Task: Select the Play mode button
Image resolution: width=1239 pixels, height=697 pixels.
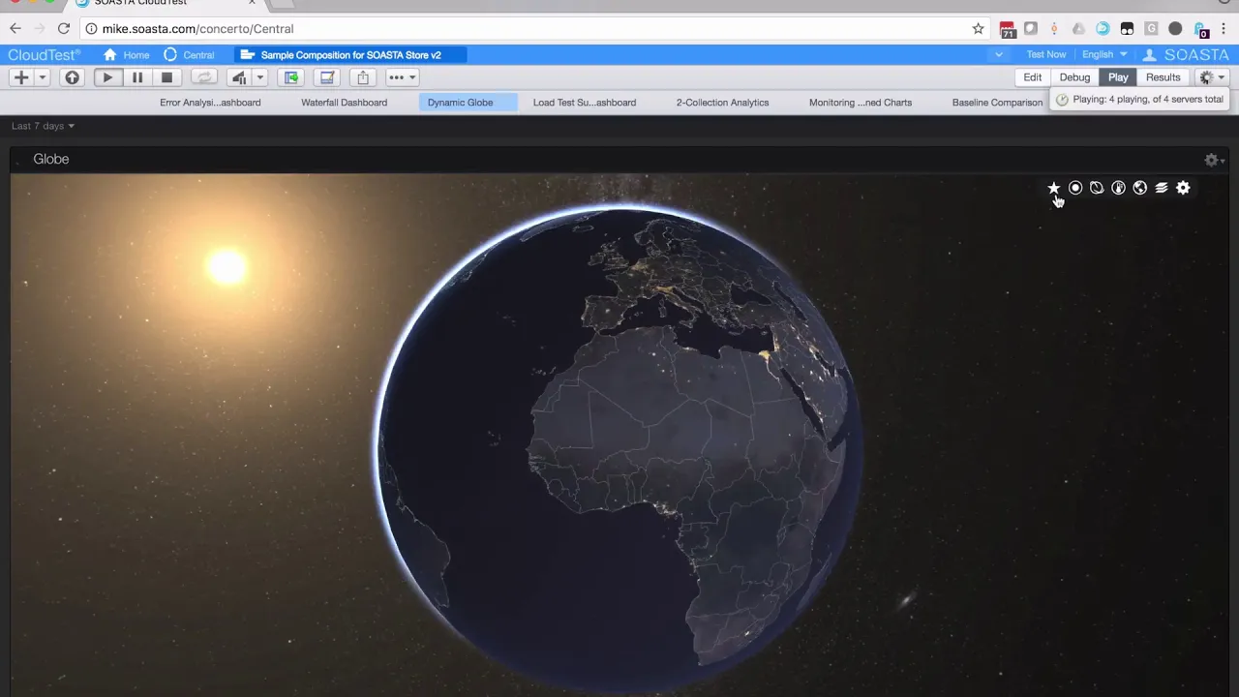Action: 1118,77
